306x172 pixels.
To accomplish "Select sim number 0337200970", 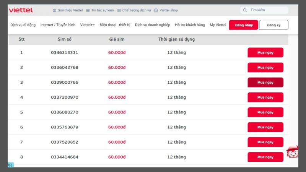I will tap(65, 97).
